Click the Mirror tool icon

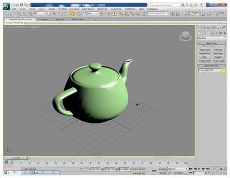click(172, 14)
